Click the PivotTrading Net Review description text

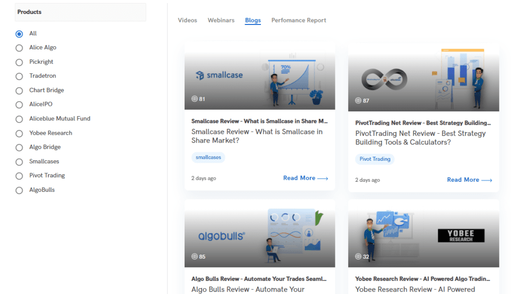click(x=421, y=138)
